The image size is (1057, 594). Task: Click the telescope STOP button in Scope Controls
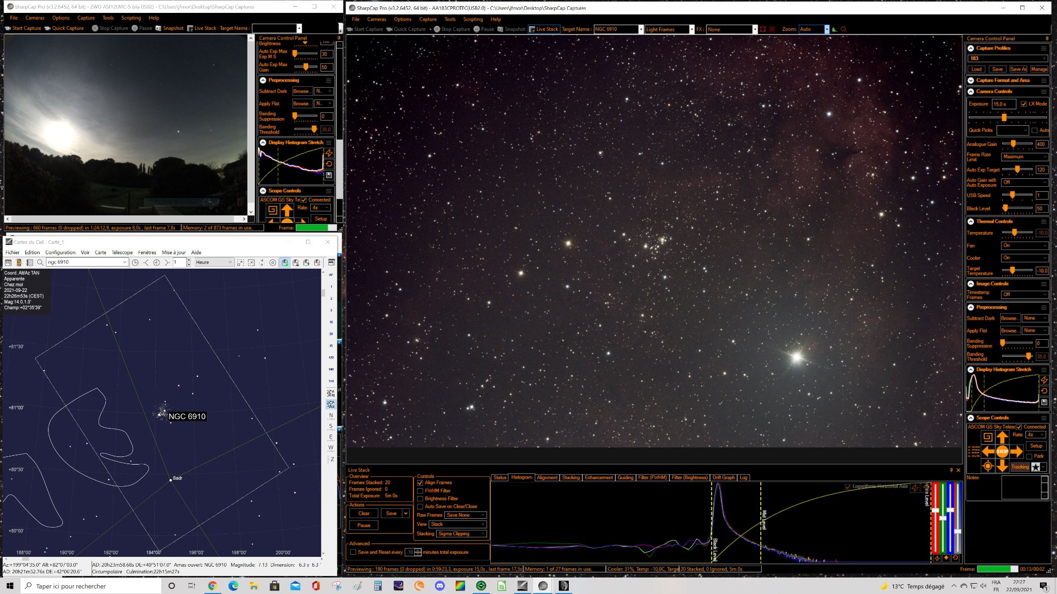pos(1002,452)
